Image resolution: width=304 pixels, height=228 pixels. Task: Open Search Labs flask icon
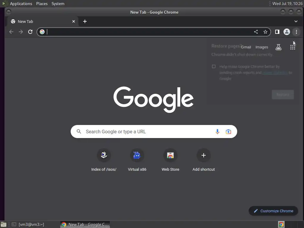point(278,47)
